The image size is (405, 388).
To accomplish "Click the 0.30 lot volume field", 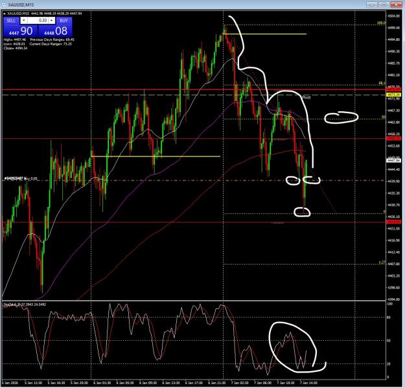I will coord(38,21).
